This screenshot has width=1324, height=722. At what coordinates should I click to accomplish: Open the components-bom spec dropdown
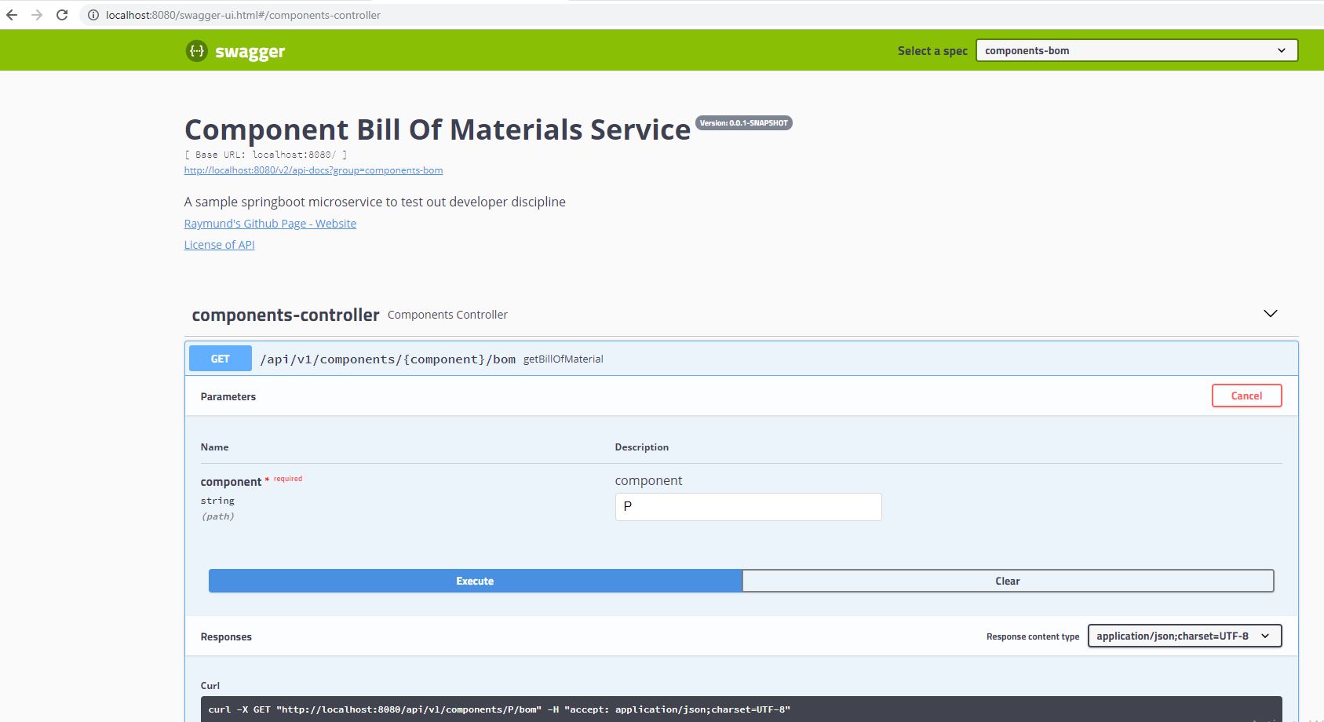click(1136, 50)
